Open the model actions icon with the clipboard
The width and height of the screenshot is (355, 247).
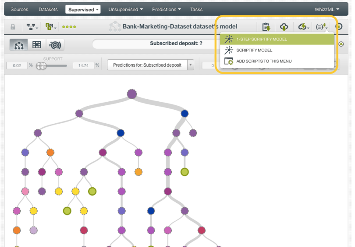[266, 27]
